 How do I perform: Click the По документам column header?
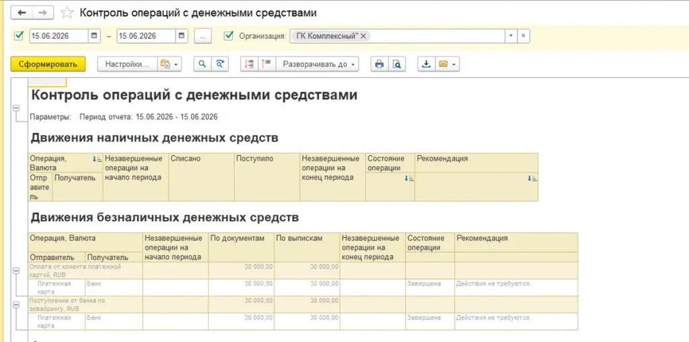point(242,247)
